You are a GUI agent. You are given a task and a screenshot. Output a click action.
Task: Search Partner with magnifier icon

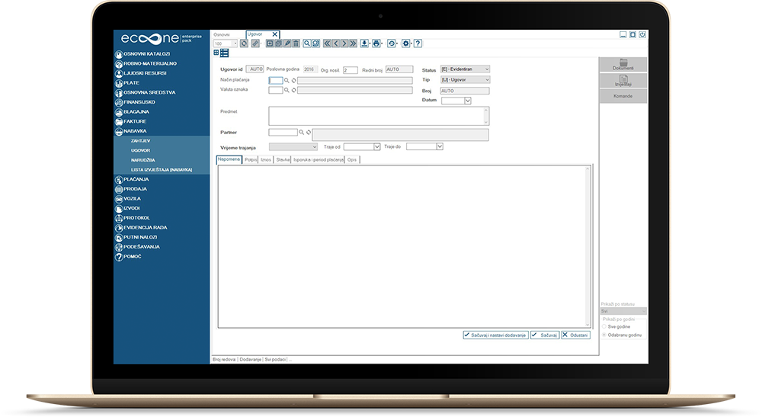click(301, 132)
